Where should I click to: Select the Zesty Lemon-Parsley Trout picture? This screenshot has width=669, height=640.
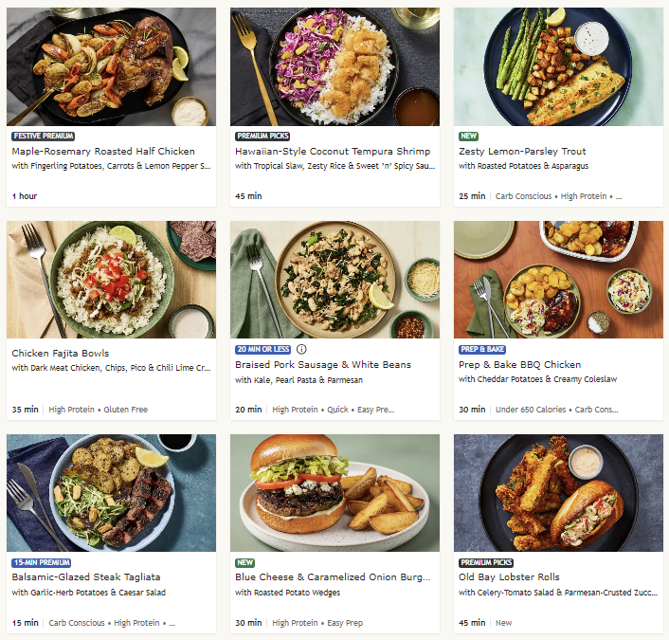tap(558, 66)
